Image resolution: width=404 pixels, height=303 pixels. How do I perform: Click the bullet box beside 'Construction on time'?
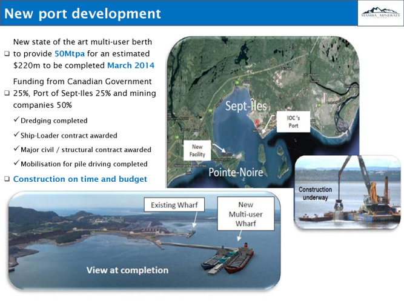pyautogui.click(x=7, y=179)
